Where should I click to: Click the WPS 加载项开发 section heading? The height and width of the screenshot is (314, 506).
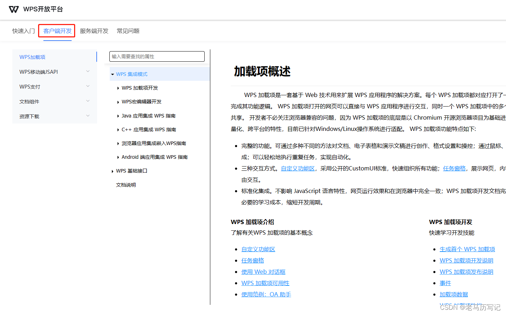click(x=451, y=222)
